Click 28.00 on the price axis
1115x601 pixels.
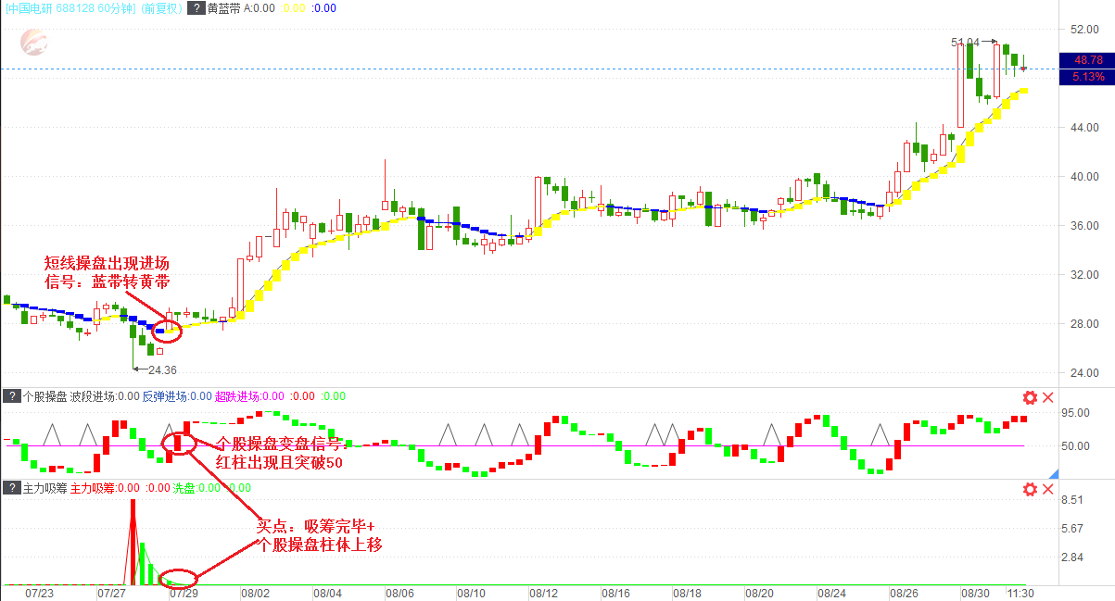1085,324
